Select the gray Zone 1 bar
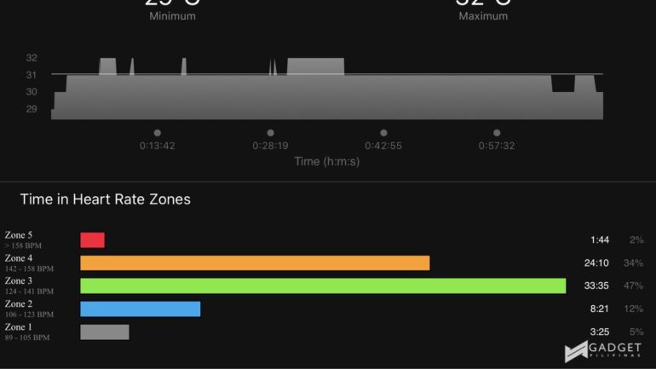Image resolution: width=656 pixels, height=369 pixels. [x=105, y=332]
